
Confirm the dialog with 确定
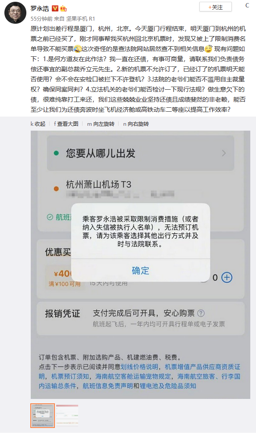(141, 271)
